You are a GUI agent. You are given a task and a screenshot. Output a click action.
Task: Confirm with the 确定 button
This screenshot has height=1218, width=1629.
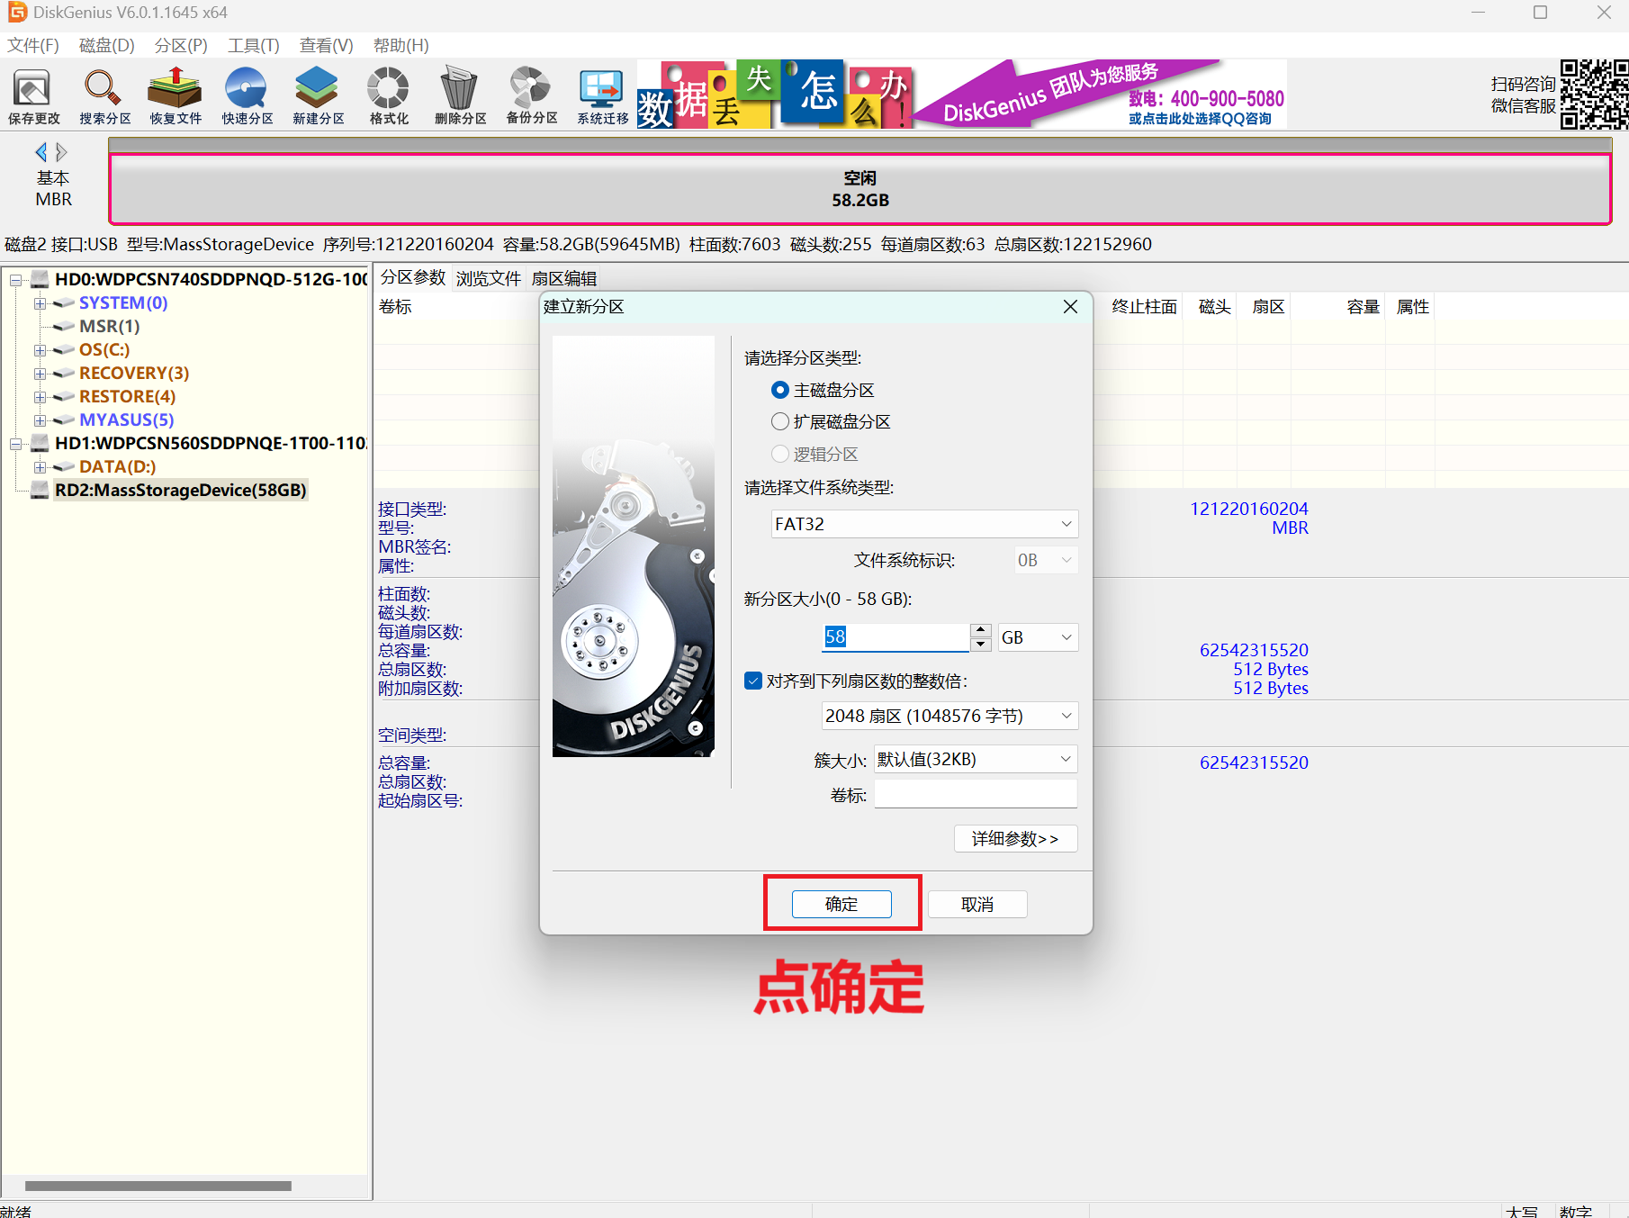841,904
